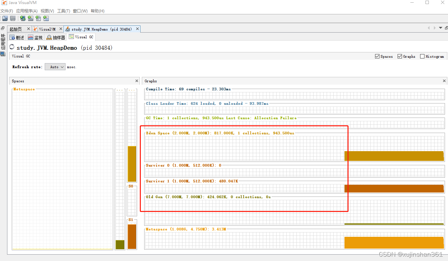
Task: Click the GC Time graph label
Action: [x=221, y=118]
